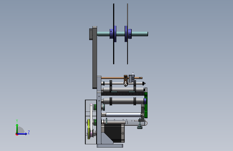Select the green adjustment knob at lower right
Image resolution: width=233 pixels, height=151 pixels.
point(140,127)
